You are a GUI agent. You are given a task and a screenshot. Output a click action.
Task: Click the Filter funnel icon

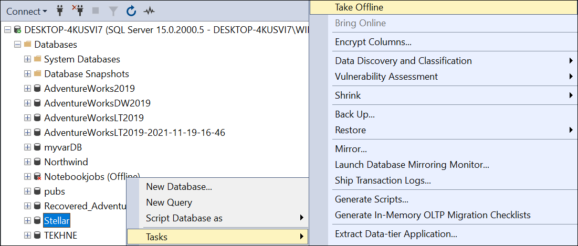(x=113, y=10)
